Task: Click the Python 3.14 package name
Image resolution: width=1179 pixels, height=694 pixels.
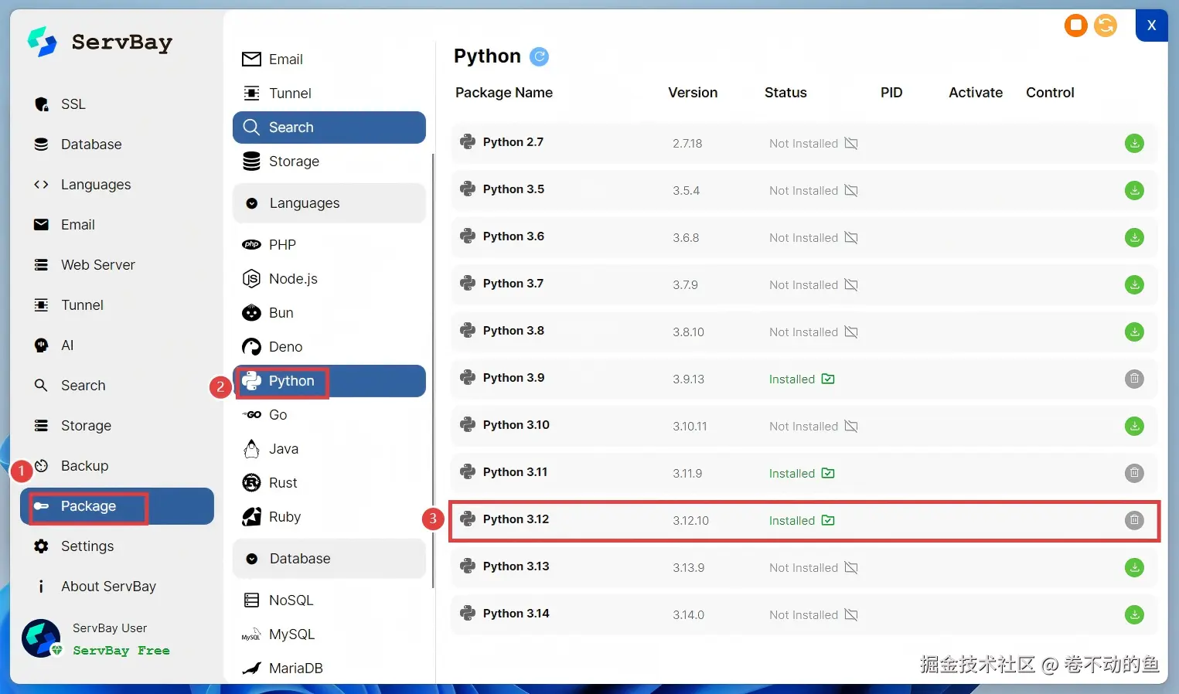Action: 516,614
